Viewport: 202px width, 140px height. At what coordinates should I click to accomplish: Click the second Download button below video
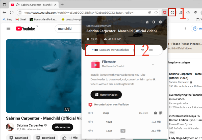[x=46, y=138]
